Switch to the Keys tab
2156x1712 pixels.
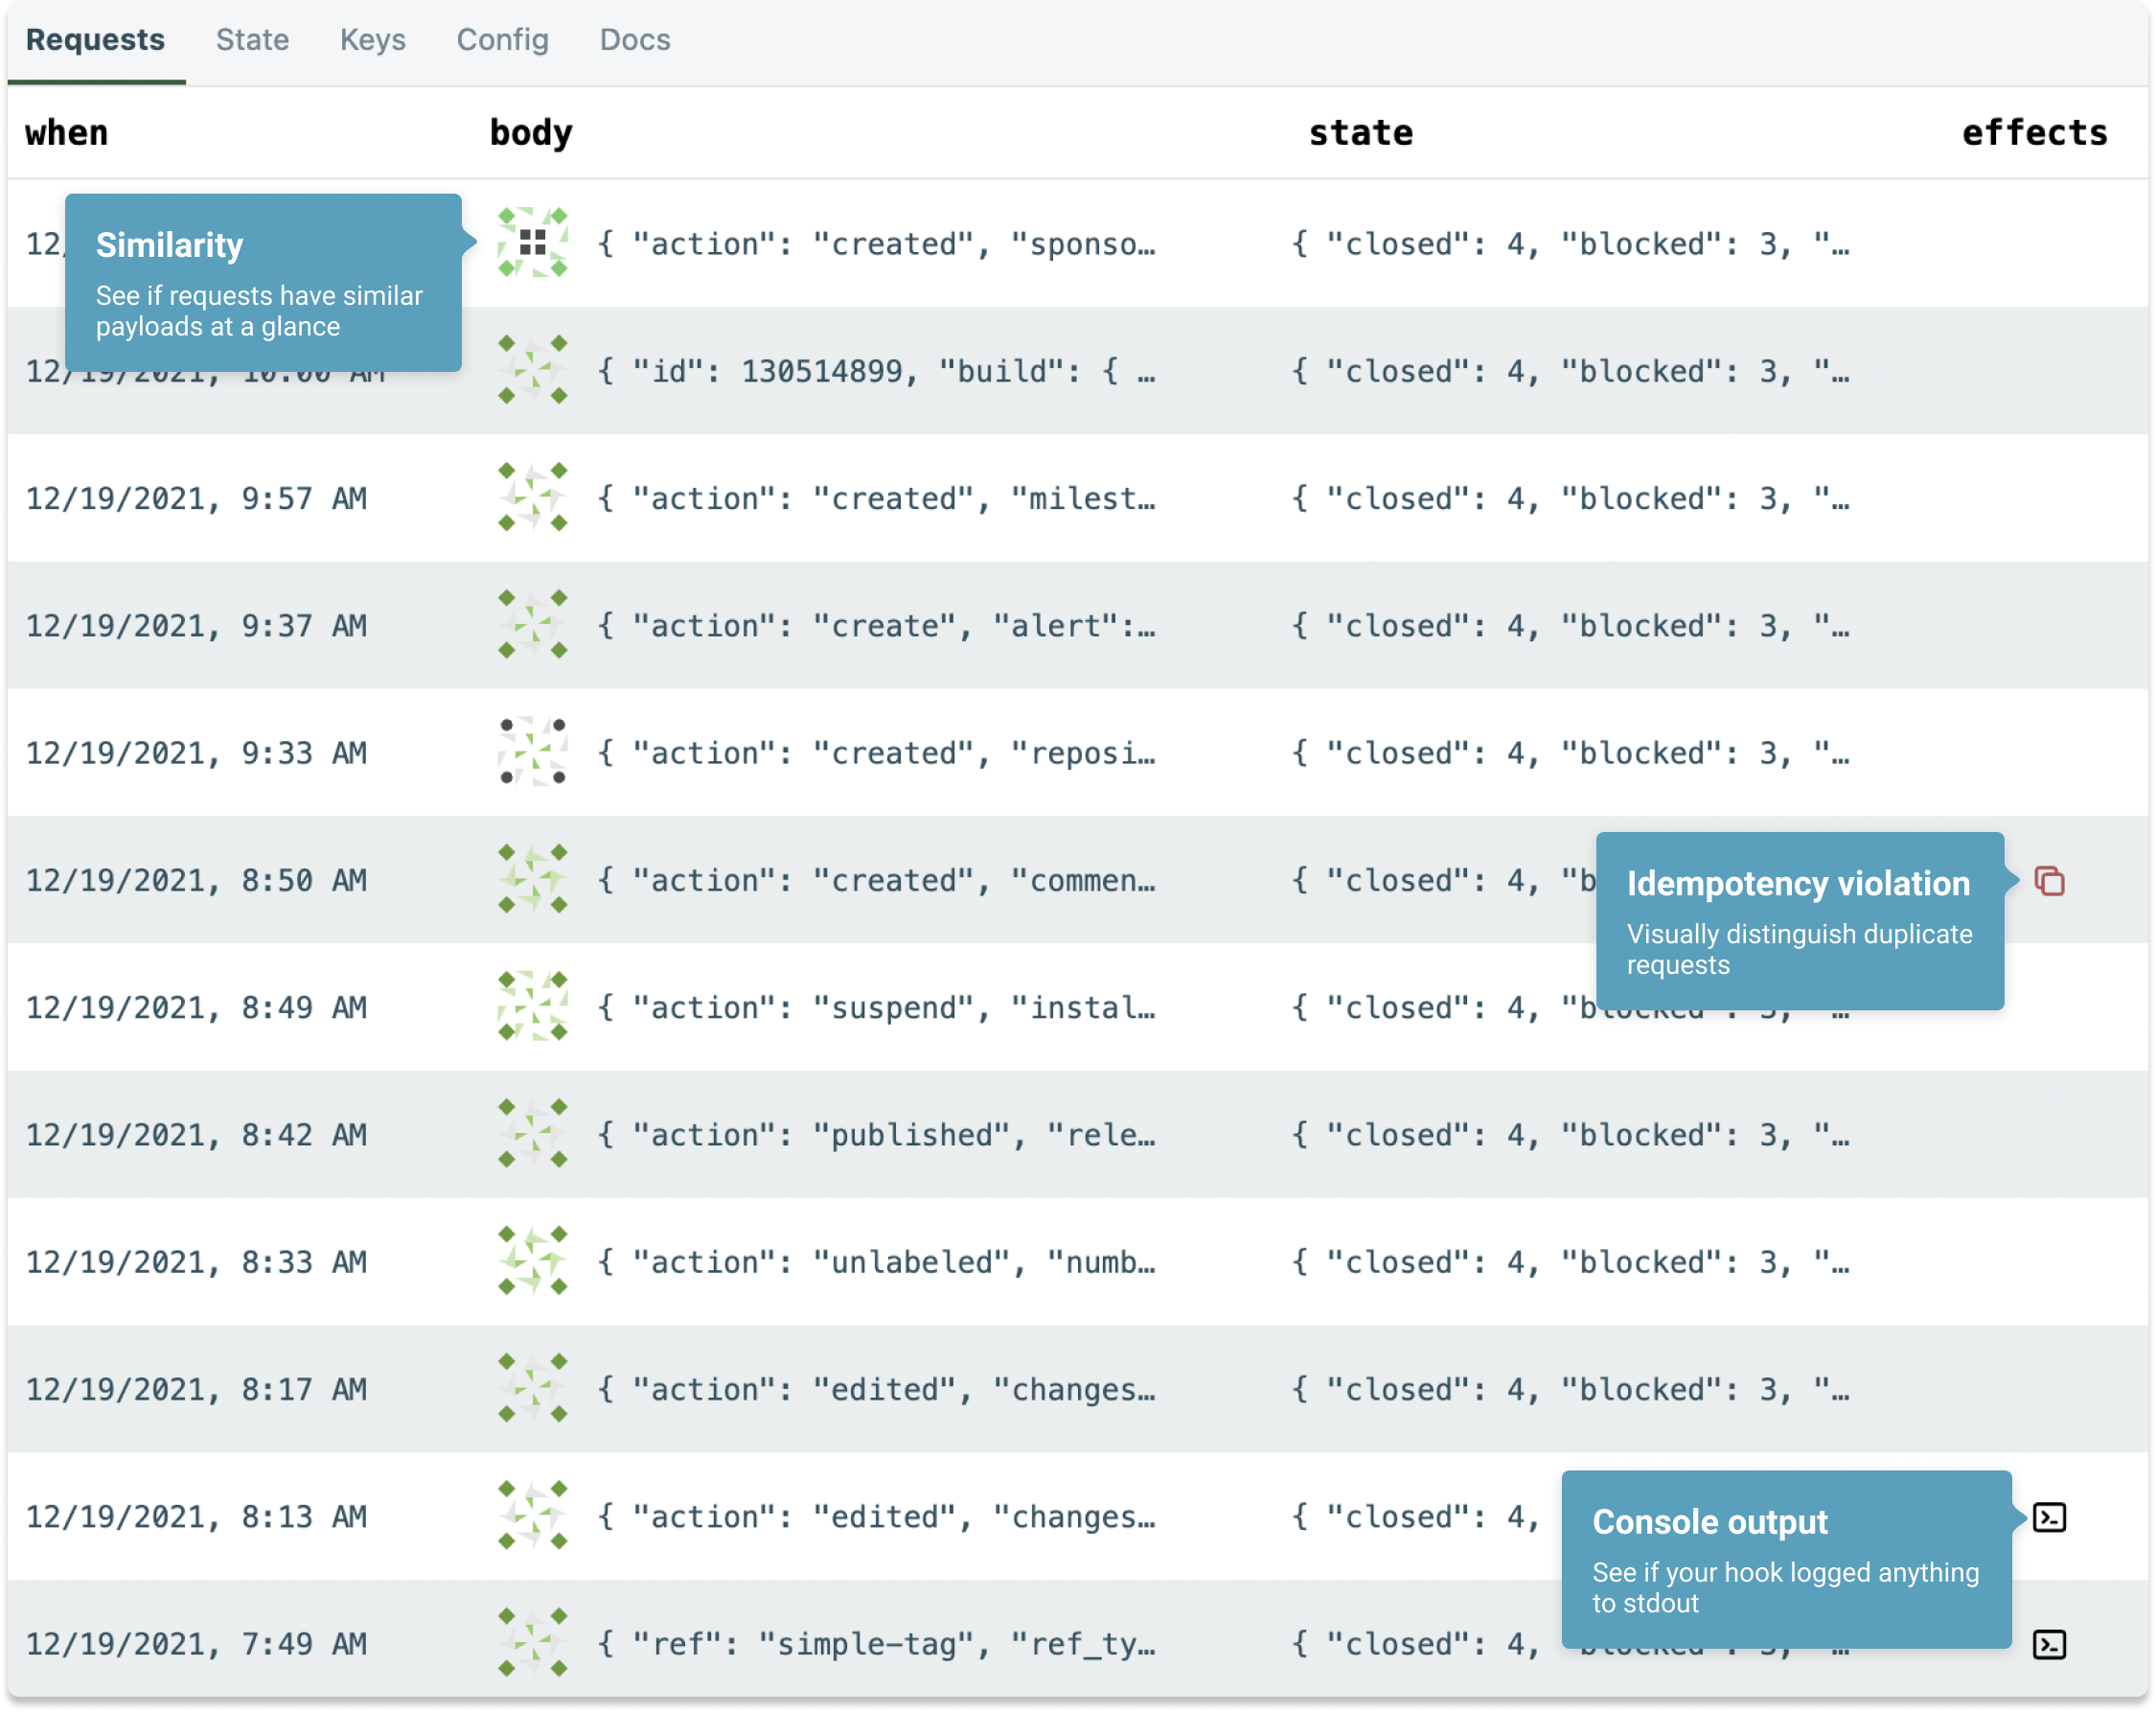coord(373,40)
